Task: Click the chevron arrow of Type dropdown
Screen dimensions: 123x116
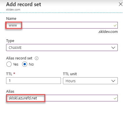Action: (x=113, y=48)
